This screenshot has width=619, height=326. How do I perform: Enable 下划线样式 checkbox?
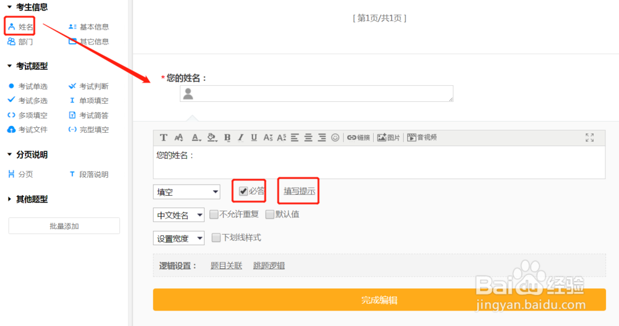(216, 238)
